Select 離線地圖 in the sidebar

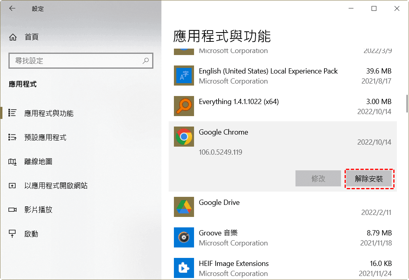coord(38,161)
